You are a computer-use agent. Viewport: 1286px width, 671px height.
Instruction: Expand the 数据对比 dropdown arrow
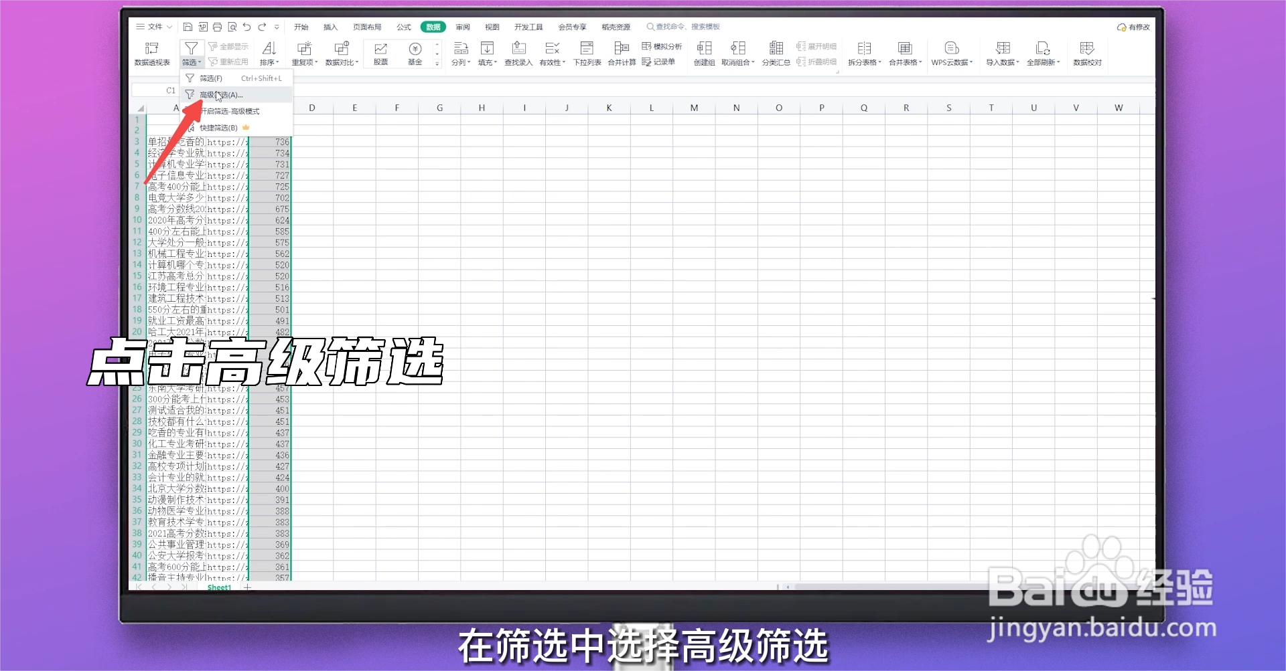coord(357,63)
